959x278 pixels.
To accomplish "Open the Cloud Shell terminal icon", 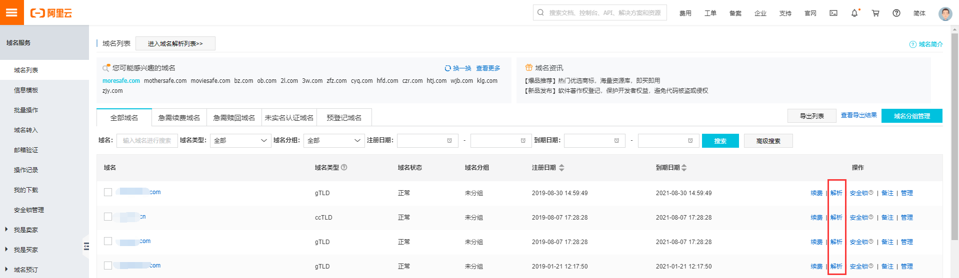I will (x=833, y=13).
